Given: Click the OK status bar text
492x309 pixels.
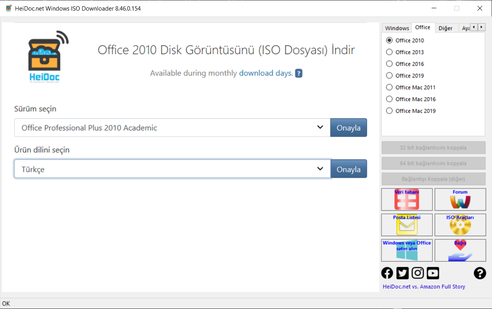Looking at the screenshot, I should click(6, 304).
